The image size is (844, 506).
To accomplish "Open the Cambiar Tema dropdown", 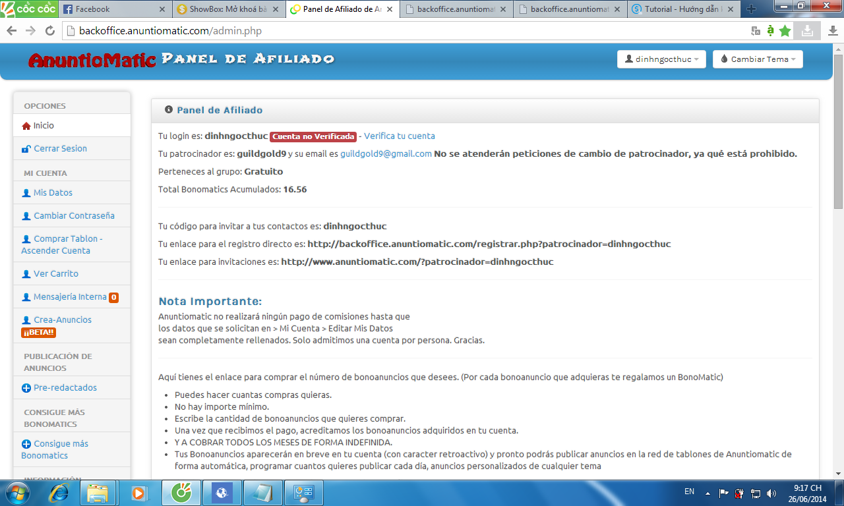I will [x=758, y=59].
